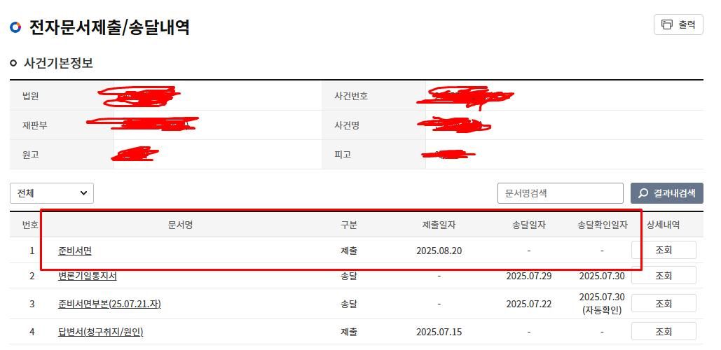Open the 답변서(청구취지/원인) link
Image resolution: width=721 pixels, height=350 pixels.
pos(100,332)
